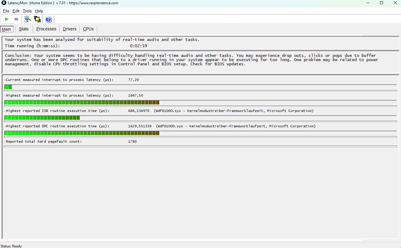This screenshot has height=248, width=401.
Task: Click the 'Highest measured interrupt to process latency' label
Action: tap(60, 95)
